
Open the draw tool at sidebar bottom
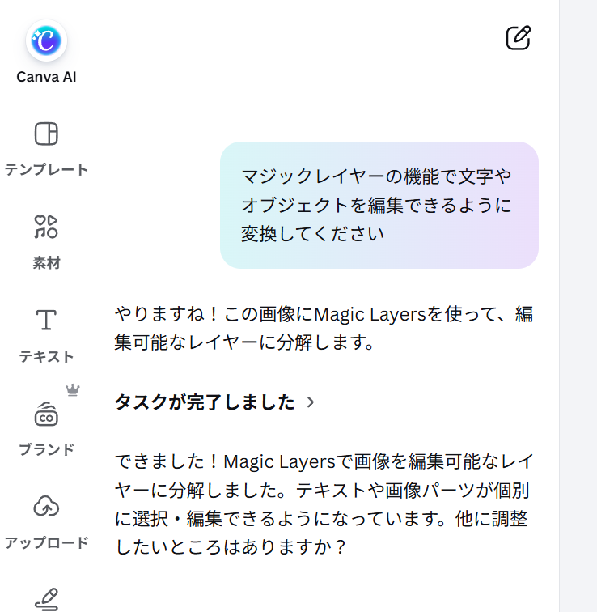point(46,600)
